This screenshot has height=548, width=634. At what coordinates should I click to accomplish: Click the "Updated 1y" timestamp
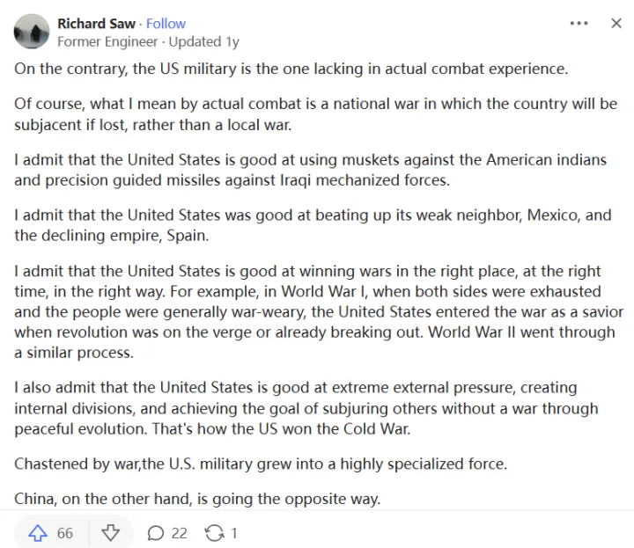click(204, 41)
